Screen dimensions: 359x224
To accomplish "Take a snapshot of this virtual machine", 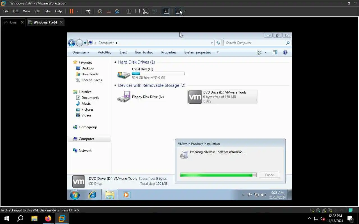I will [100, 11].
